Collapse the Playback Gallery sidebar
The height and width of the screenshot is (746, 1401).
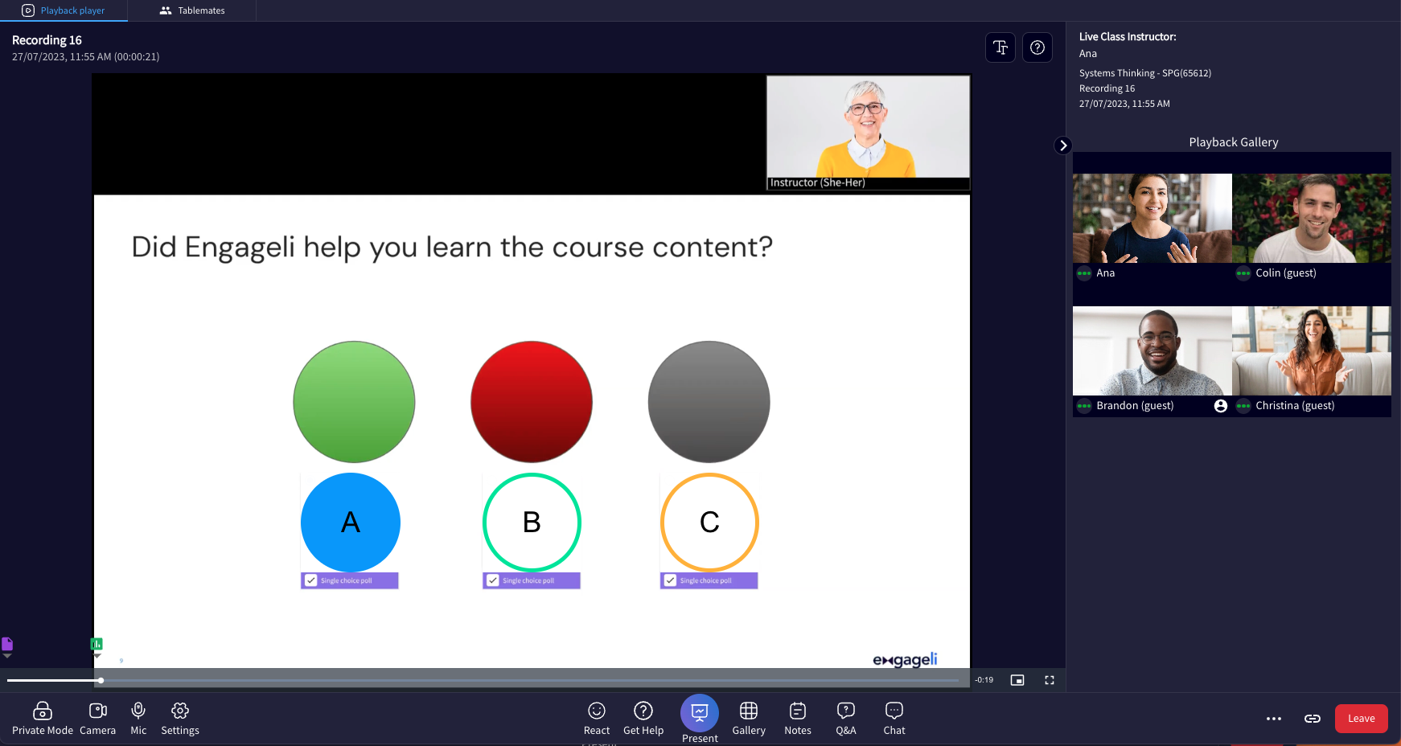pyautogui.click(x=1062, y=145)
